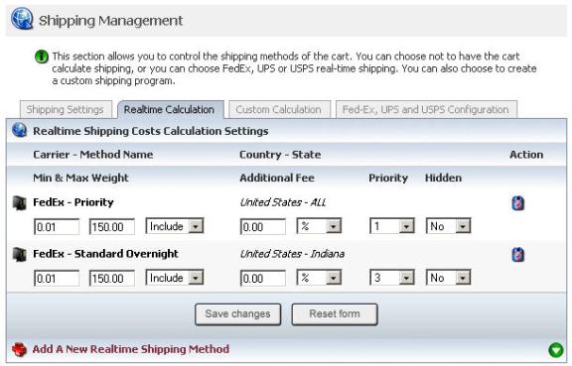Click the green info icon beside the description
This screenshot has height=366, width=572.
42,57
